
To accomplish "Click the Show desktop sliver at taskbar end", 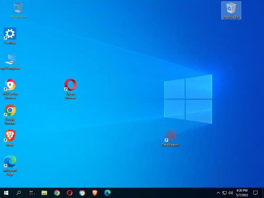I will click(x=263, y=193).
